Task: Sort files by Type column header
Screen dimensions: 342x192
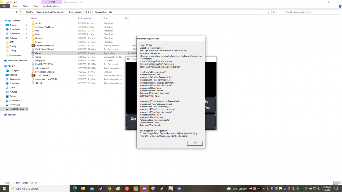Action: tap(106, 18)
